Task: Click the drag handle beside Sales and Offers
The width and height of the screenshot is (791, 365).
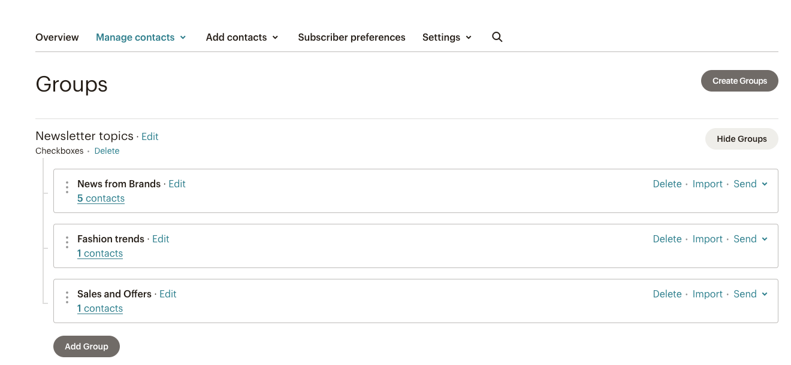Action: tap(67, 296)
